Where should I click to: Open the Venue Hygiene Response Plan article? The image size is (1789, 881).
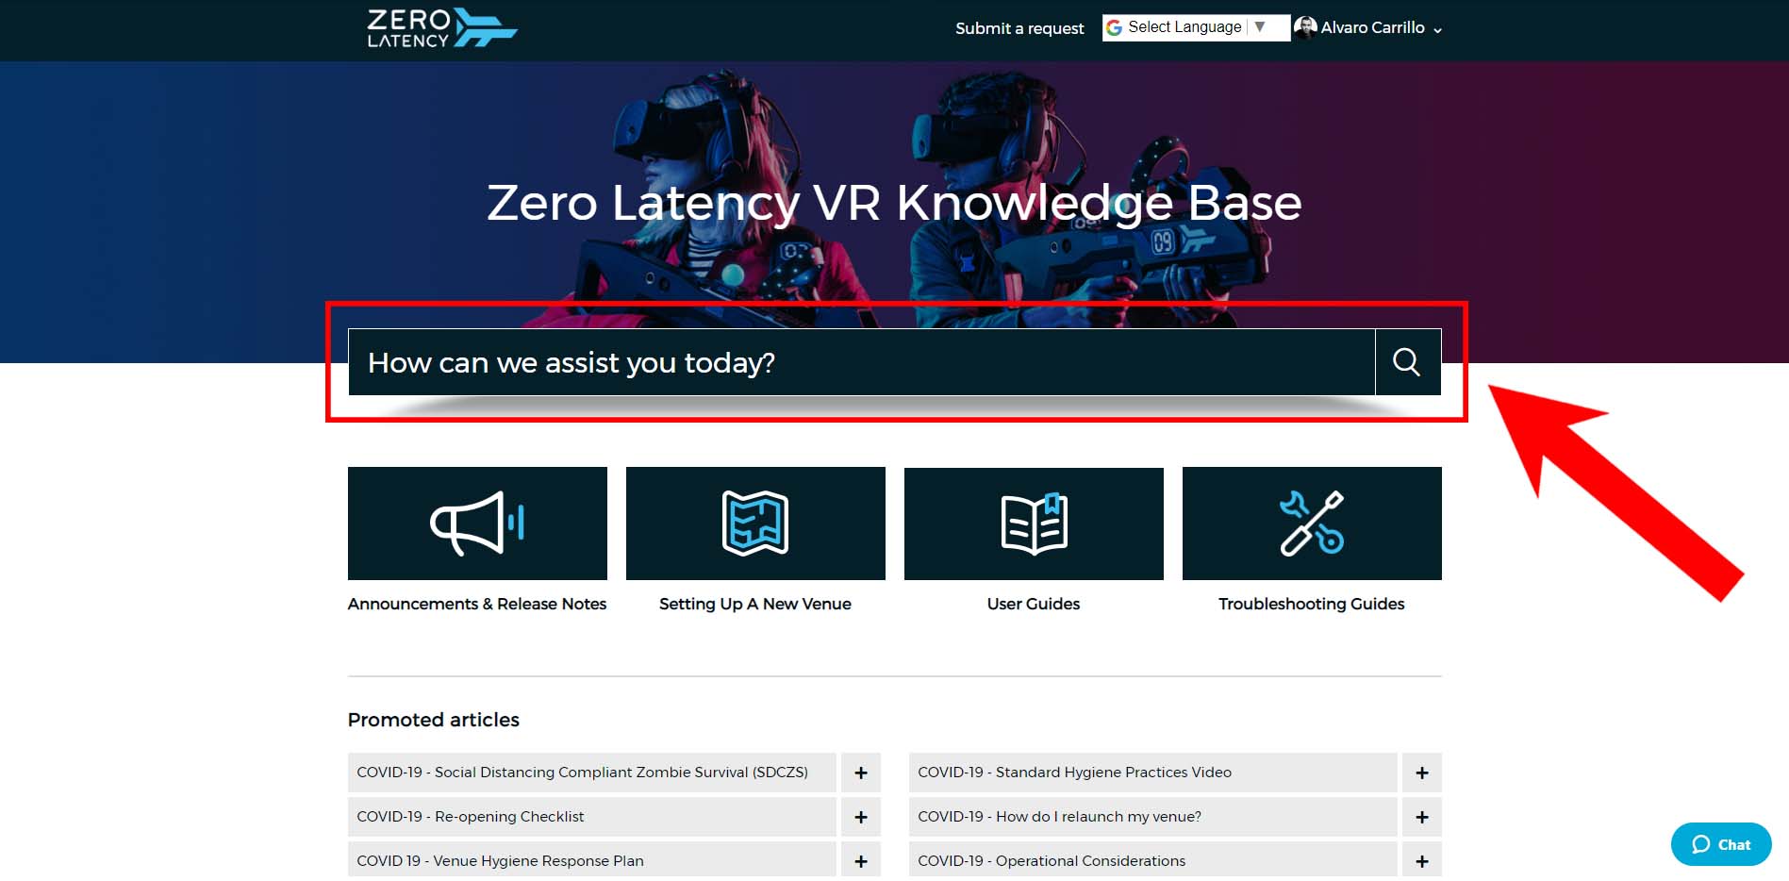click(x=591, y=860)
